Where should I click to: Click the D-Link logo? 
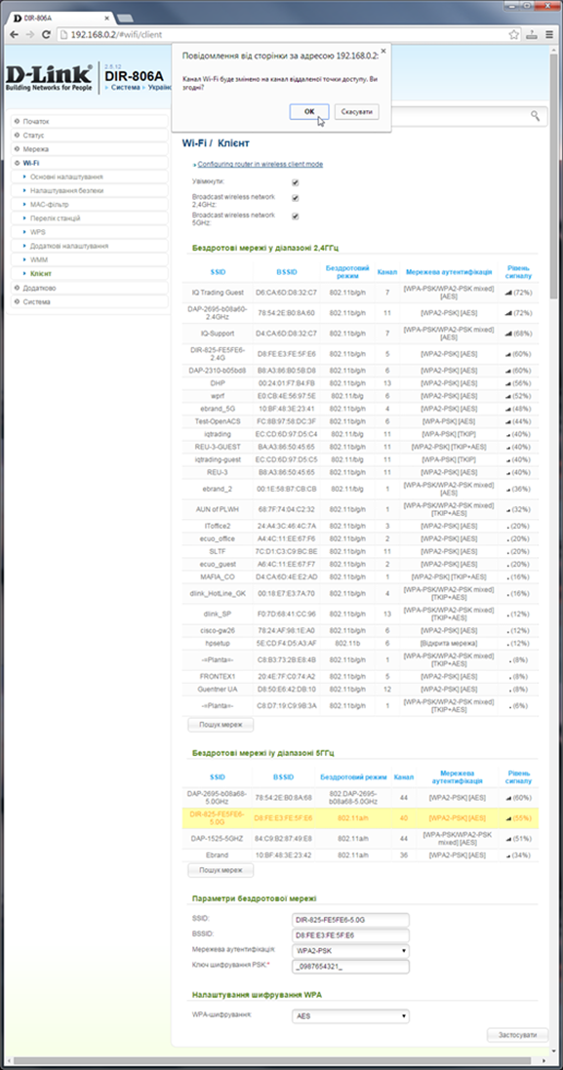click(x=49, y=78)
